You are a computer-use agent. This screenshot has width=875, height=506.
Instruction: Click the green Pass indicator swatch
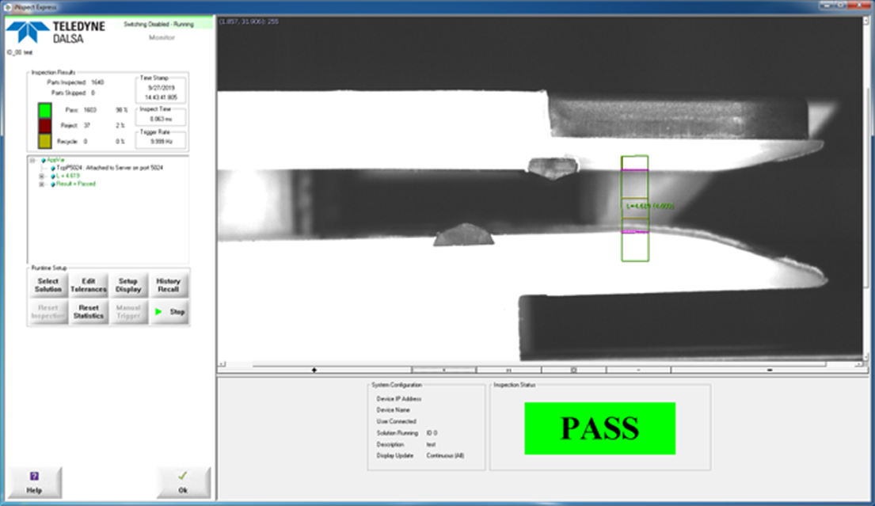[x=44, y=110]
